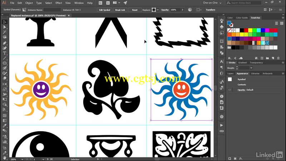This screenshot has height=161, width=286.
Task: Choose the Lasso tool
Action: click(x=5, y=37)
